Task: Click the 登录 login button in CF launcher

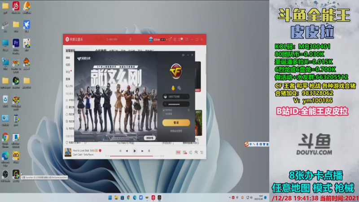Action: pos(176,123)
